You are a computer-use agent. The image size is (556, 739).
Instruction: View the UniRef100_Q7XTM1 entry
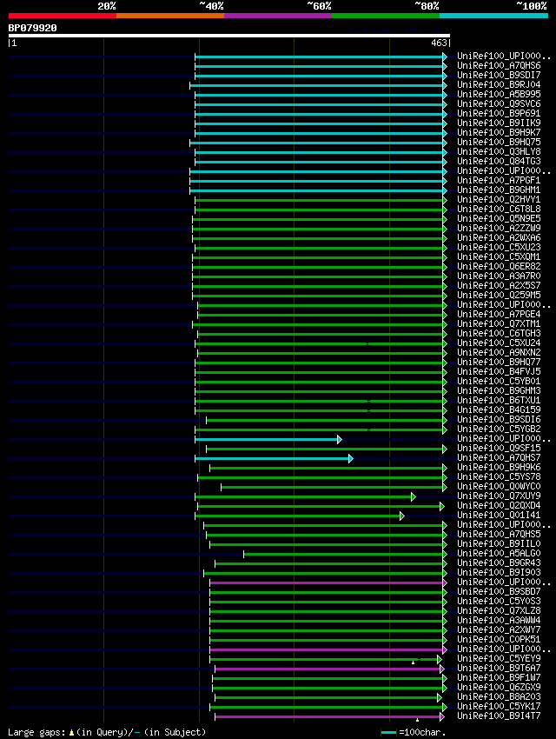499,323
